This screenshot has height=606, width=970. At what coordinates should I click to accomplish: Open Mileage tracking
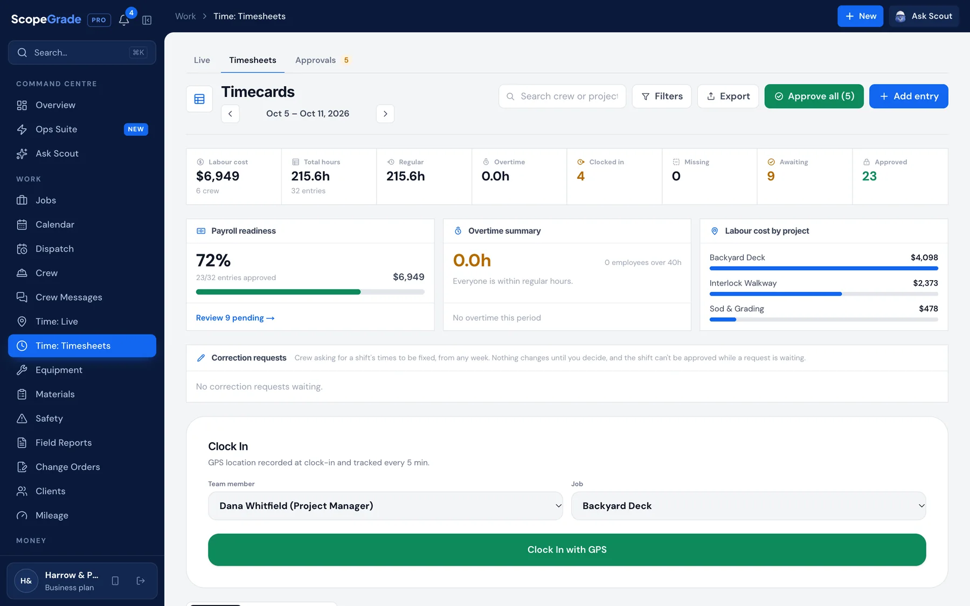click(82, 516)
